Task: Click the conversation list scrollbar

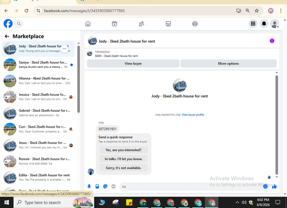Action: click(x=79, y=79)
